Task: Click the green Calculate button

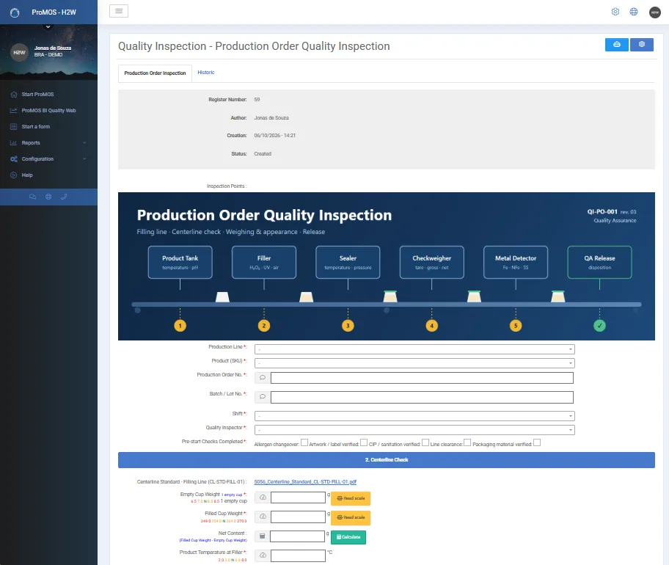Action: [x=348, y=537]
